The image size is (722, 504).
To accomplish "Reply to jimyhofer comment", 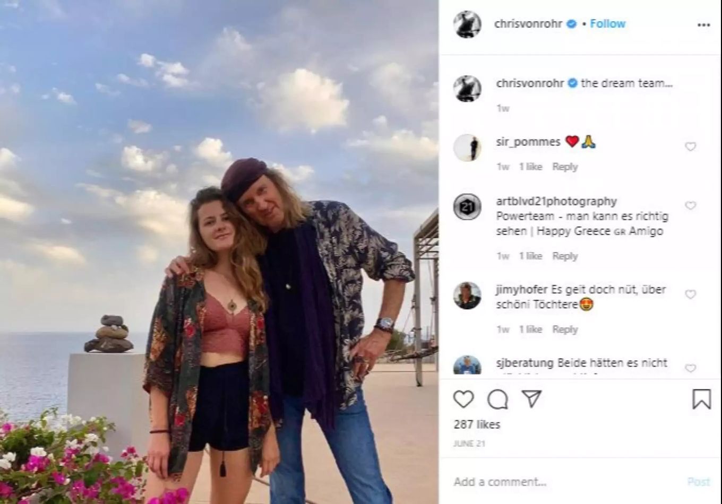I will click(564, 329).
